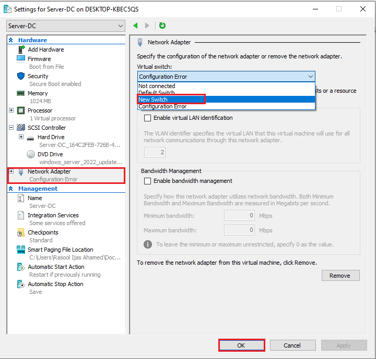The image size is (376, 359).
Task: Expand the Hard Drive tree node
Action: click(x=21, y=137)
